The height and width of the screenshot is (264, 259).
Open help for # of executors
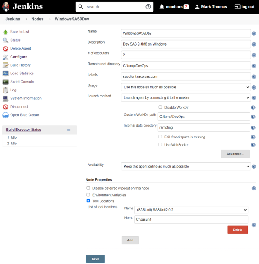click(254, 55)
